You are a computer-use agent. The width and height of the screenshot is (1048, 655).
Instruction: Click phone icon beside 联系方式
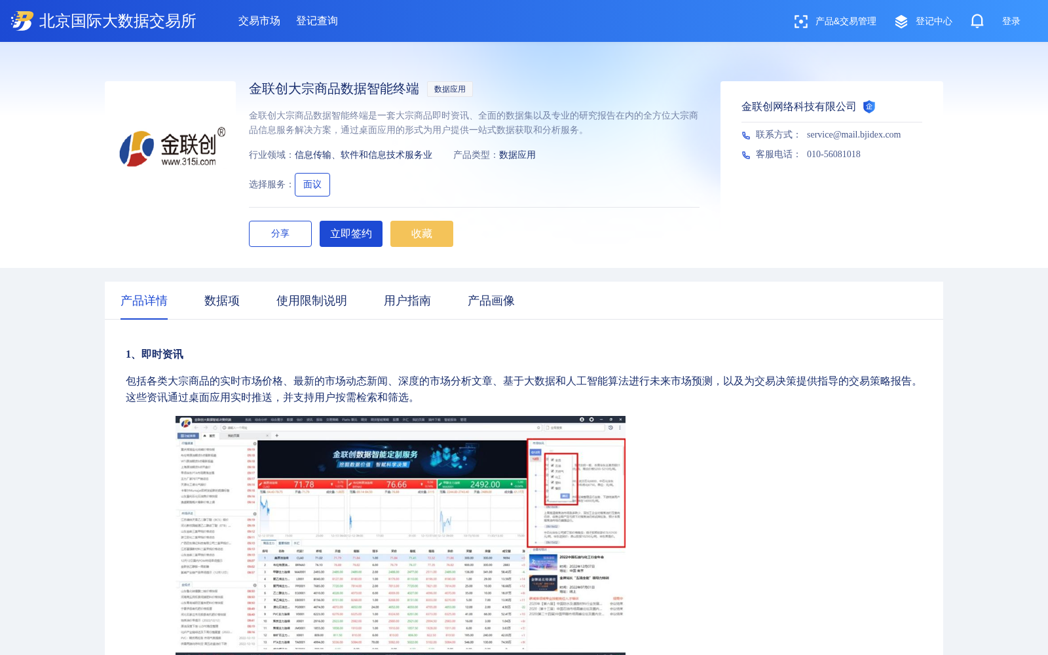746,136
